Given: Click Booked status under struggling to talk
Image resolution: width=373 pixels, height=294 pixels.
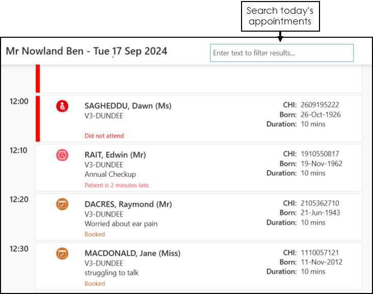Looking at the screenshot, I should point(95,283).
